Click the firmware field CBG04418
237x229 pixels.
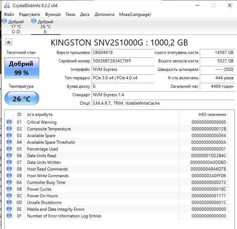pos(123,52)
